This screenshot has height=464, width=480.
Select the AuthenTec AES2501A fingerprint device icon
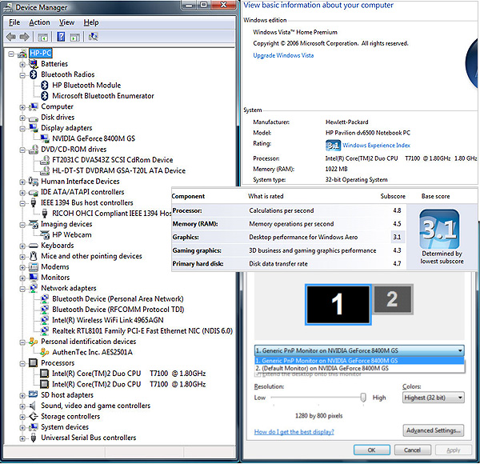tap(45, 352)
